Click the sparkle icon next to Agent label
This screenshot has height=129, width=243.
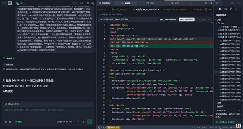point(14,58)
